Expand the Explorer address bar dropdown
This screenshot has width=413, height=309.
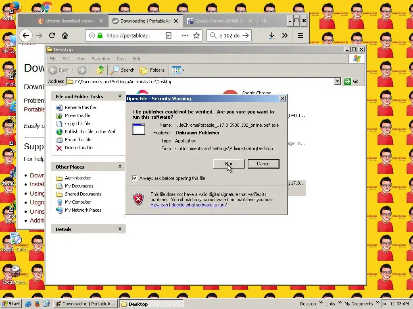[338, 81]
